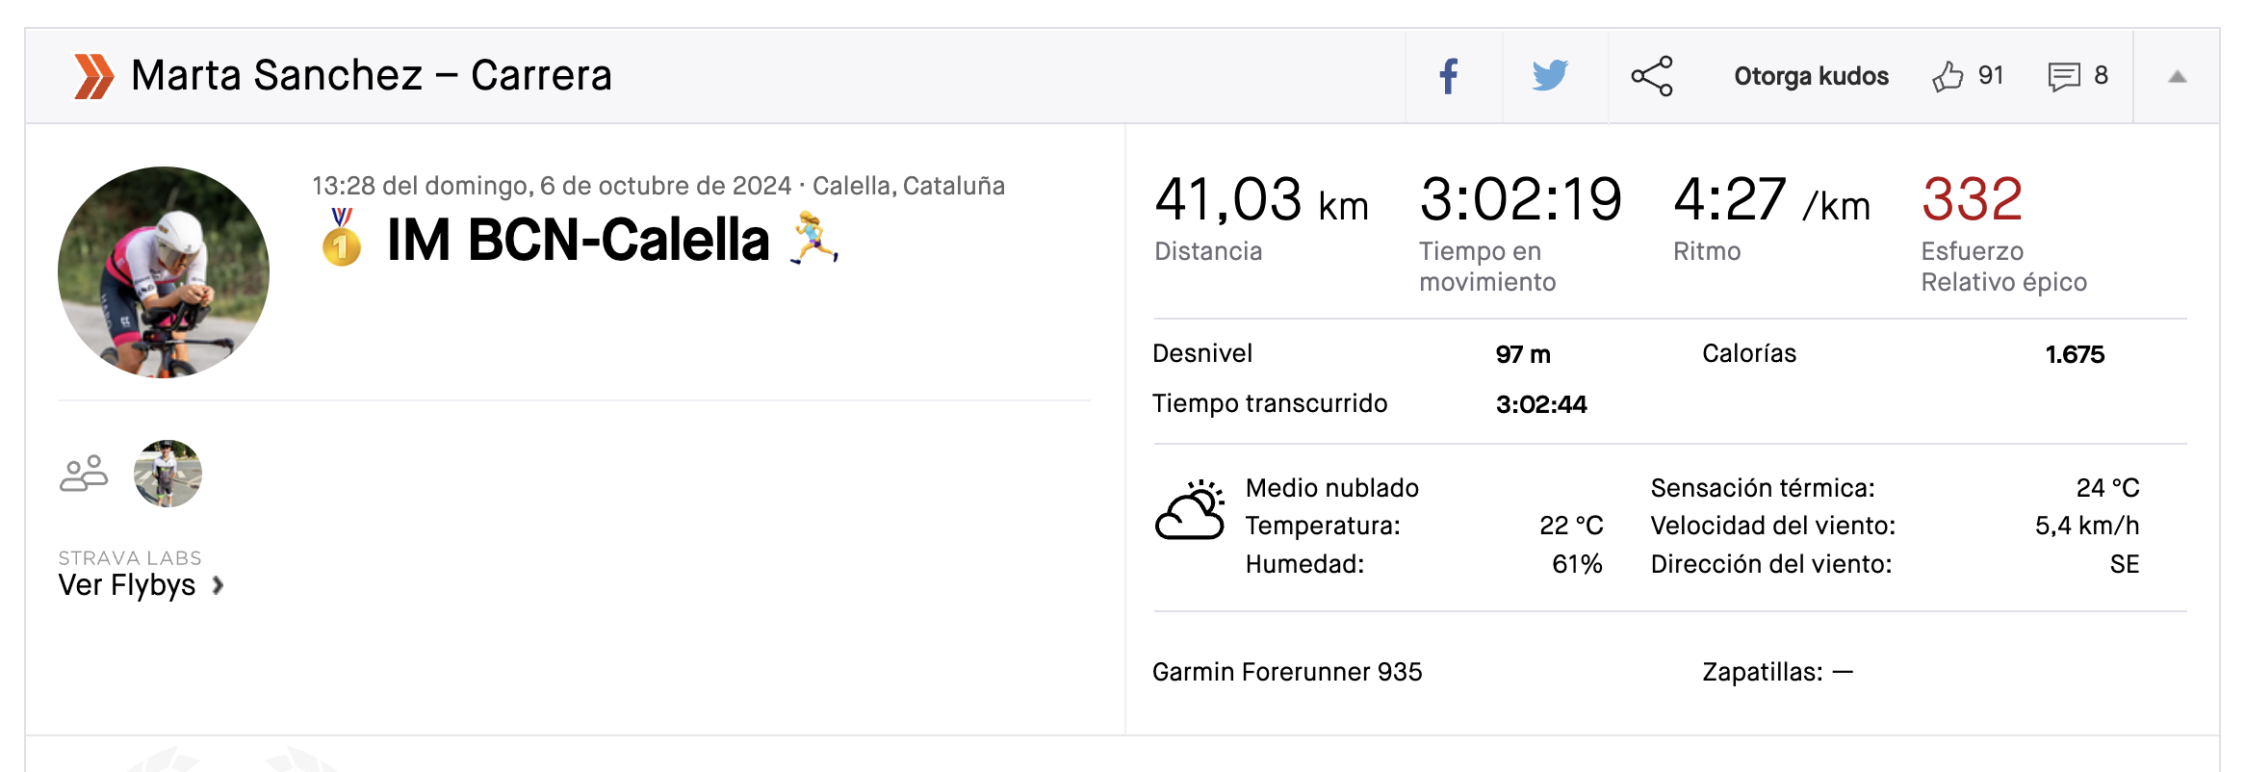Open the companion athlete's avatar
This screenshot has width=2245, height=772.
click(x=168, y=474)
